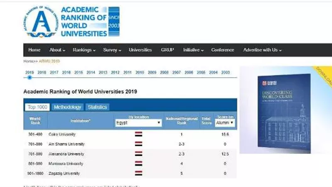Viewport: 332px width, 187px height.
Task: Select year 2010 on the timeline
Action: click(140, 72)
